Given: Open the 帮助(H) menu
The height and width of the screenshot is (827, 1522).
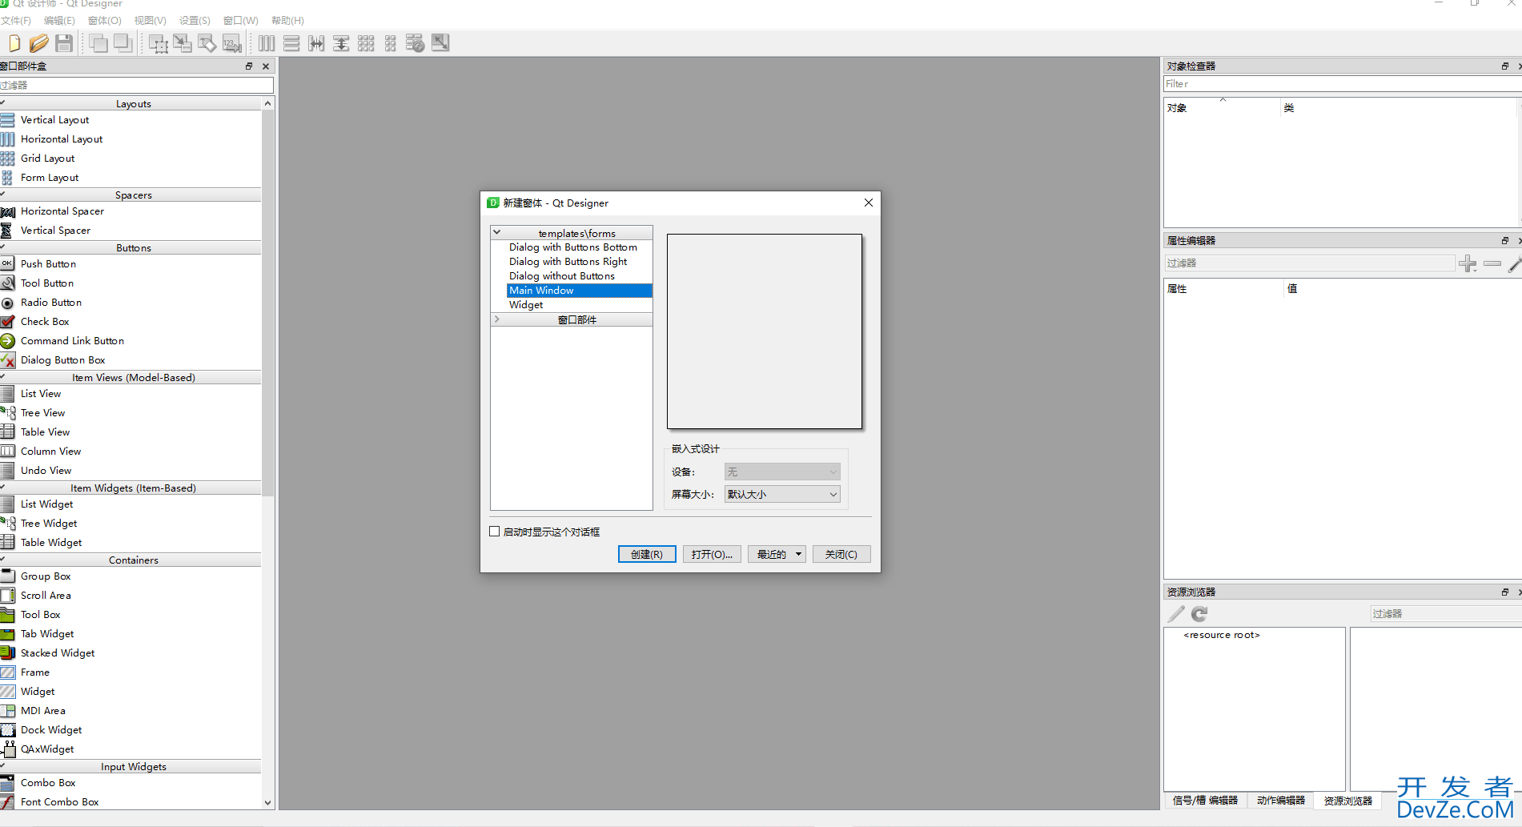Looking at the screenshot, I should click(x=287, y=21).
